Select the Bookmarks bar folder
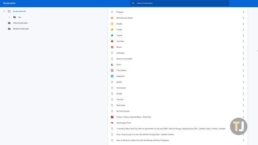This screenshot has height=145, width=258. [19, 11]
